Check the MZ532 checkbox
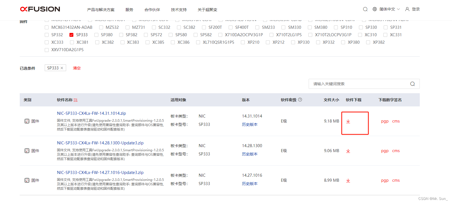This screenshot has width=452, height=203. pos(101,27)
